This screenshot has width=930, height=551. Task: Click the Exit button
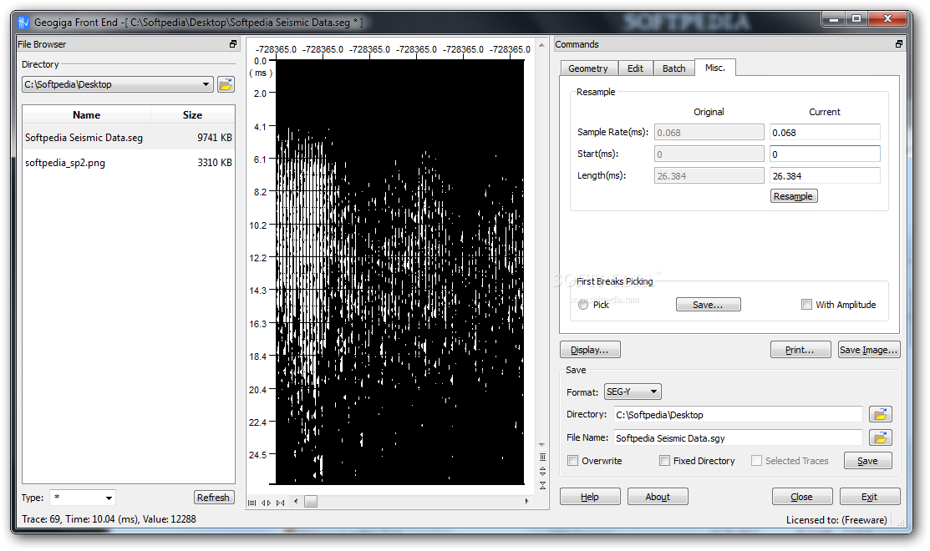tap(870, 497)
